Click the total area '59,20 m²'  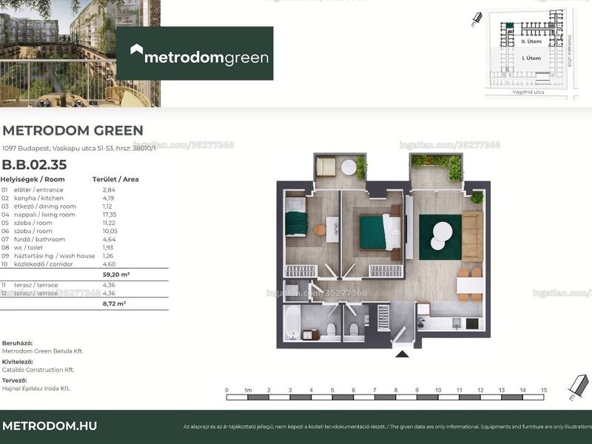(116, 275)
